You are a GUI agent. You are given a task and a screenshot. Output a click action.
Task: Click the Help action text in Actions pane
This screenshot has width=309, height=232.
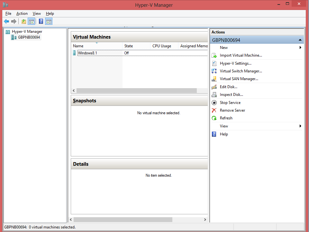[224, 134]
